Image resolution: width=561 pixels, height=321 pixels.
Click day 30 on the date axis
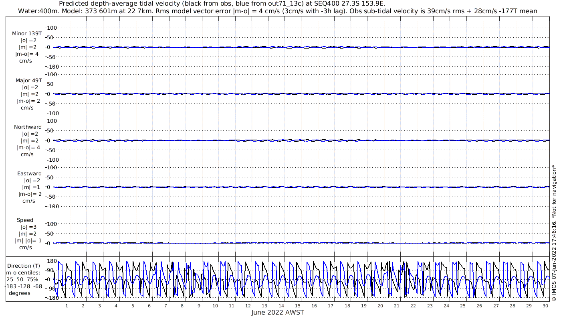545,306
